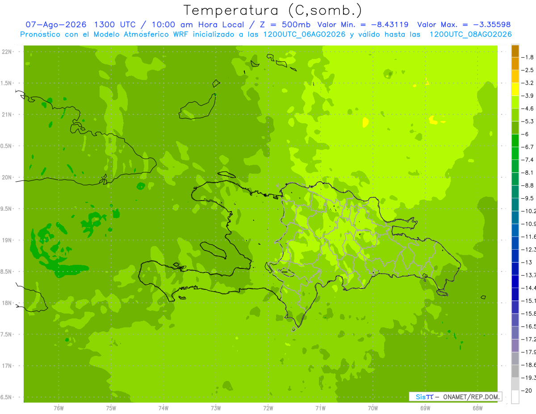Click the '17N' latitude label
Screen dimensions: 536x414
point(8,366)
